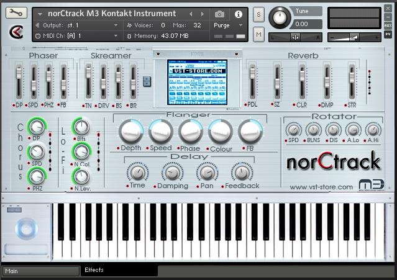Click the Delay Feedback knob

[242, 173]
